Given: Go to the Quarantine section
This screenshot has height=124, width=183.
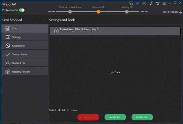Looking at the screenshot, I should (25, 46).
